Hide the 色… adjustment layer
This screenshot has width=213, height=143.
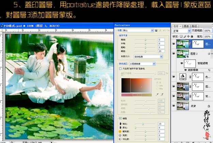pyautogui.click(x=173, y=77)
